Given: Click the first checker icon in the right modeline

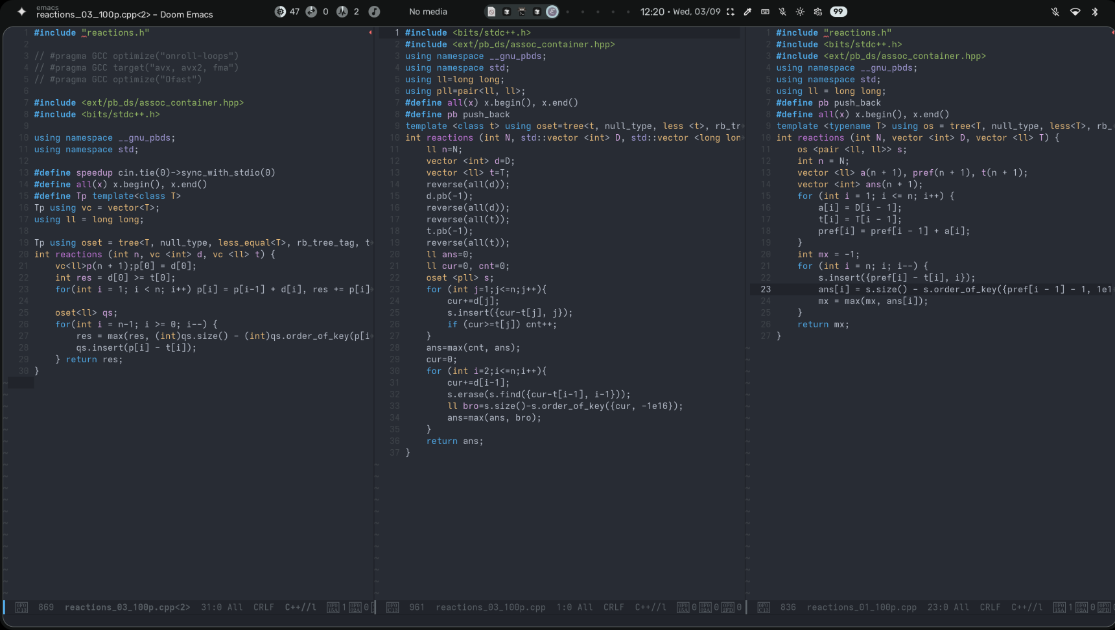Looking at the screenshot, I should [1059, 607].
